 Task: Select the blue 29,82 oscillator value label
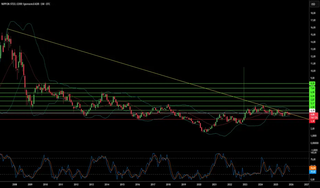[313, 172]
